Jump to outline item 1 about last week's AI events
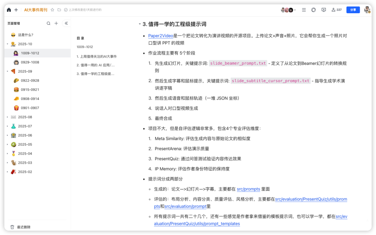Viewport: 376px width, 235px height. point(96,56)
